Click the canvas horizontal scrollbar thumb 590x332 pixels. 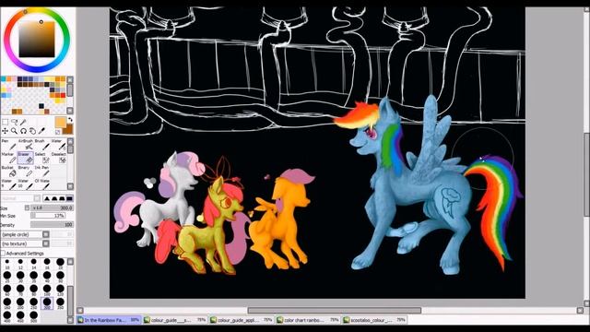[x=334, y=311]
